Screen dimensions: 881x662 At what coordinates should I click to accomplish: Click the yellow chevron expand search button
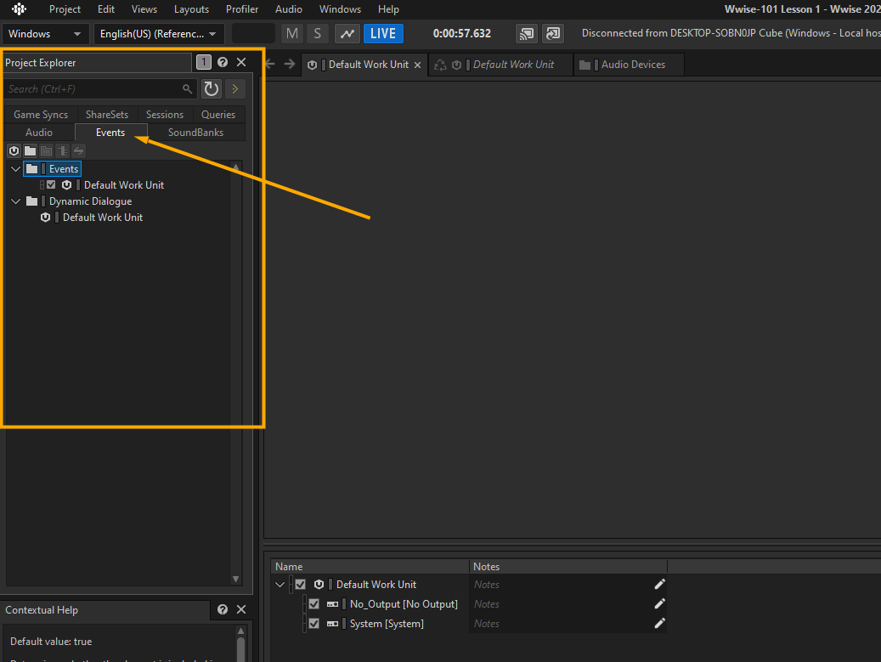click(234, 88)
